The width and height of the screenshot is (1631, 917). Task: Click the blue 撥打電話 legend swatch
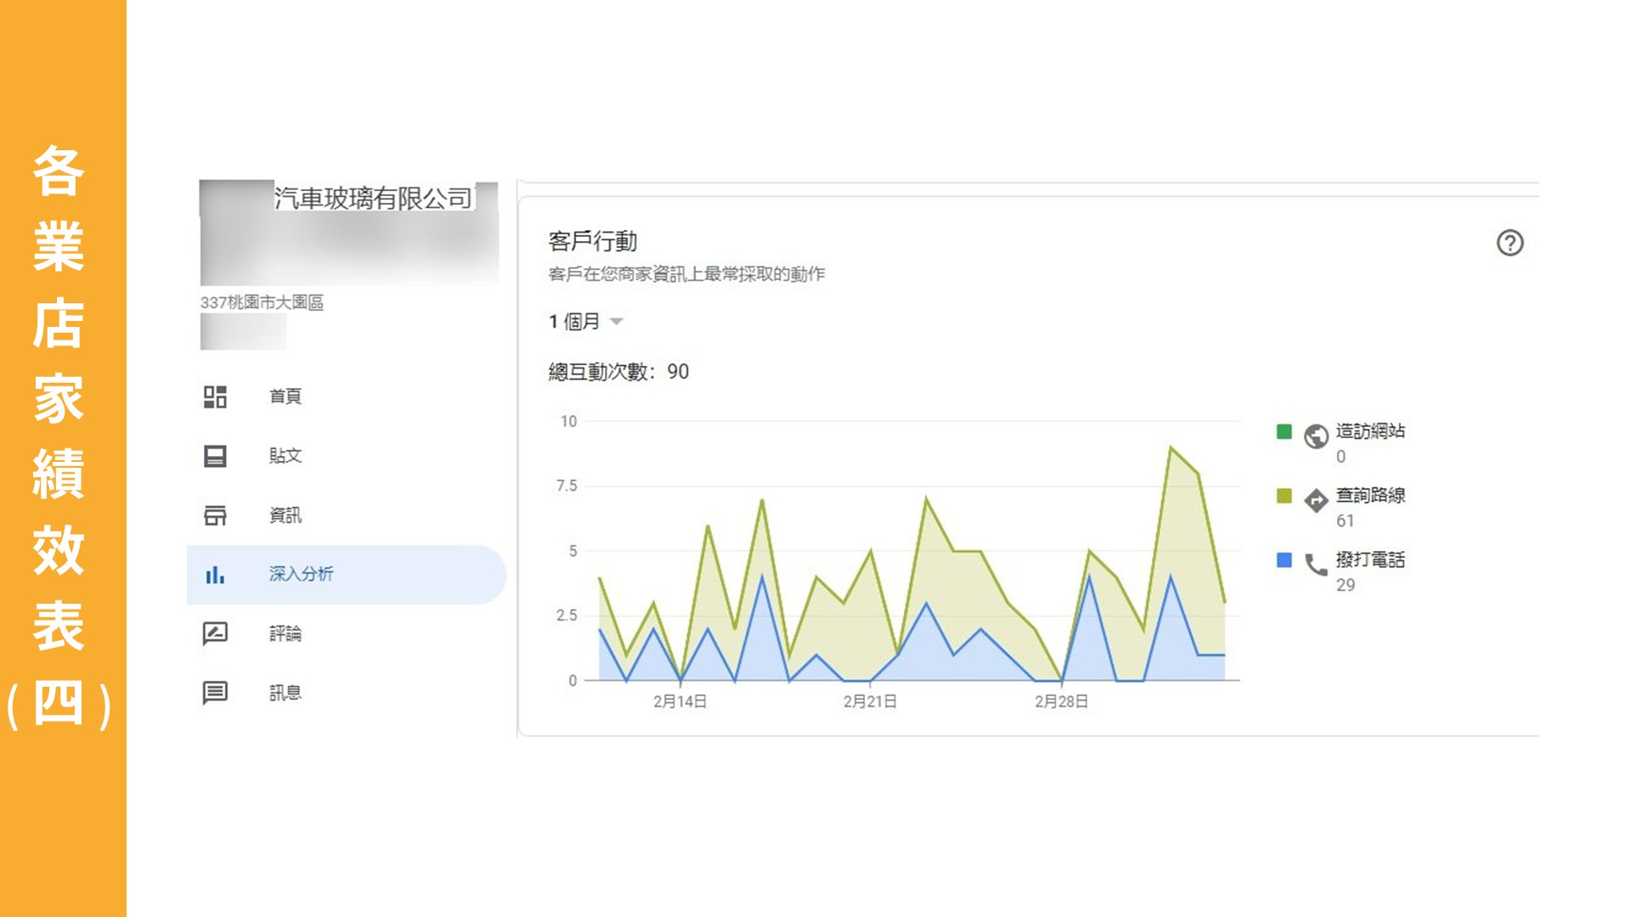point(1284,560)
